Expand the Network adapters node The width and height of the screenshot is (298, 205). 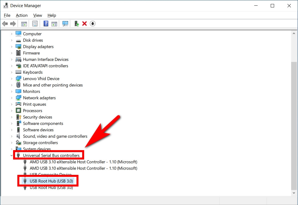[x=11, y=98]
